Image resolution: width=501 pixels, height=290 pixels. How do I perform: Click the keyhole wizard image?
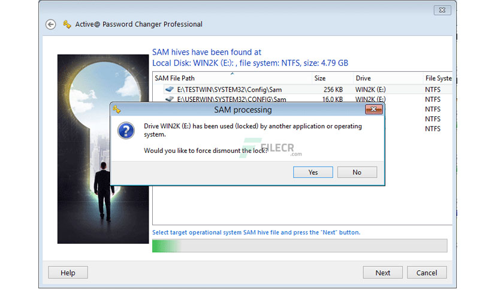[103, 149]
